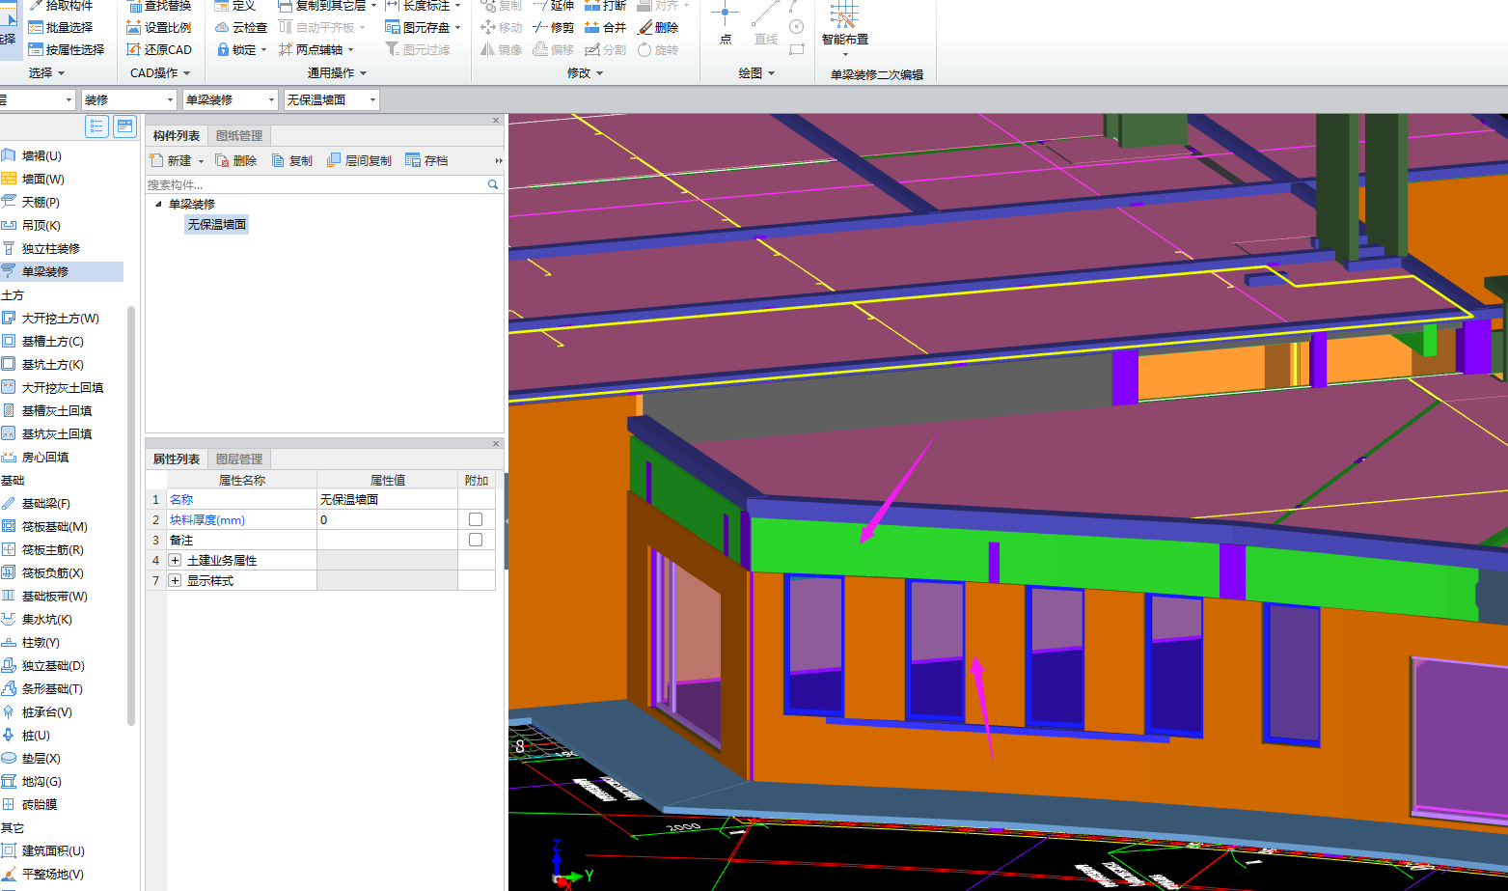This screenshot has width=1508, height=891.
Task: Click the sidebar vertical scrollbar
Action: coord(131,515)
